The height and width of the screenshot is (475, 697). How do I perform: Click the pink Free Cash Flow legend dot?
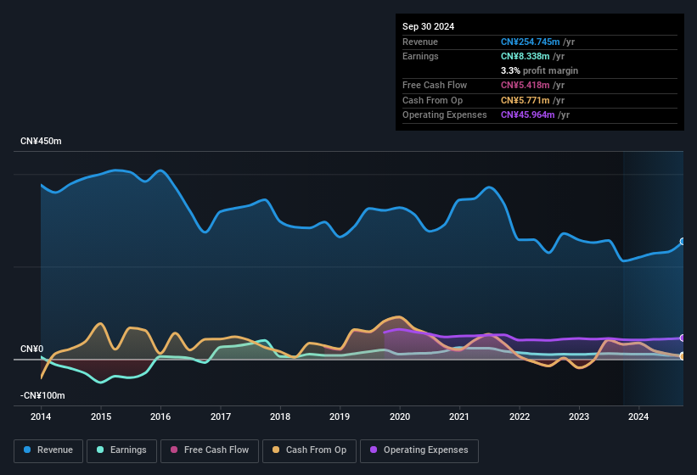click(175, 450)
